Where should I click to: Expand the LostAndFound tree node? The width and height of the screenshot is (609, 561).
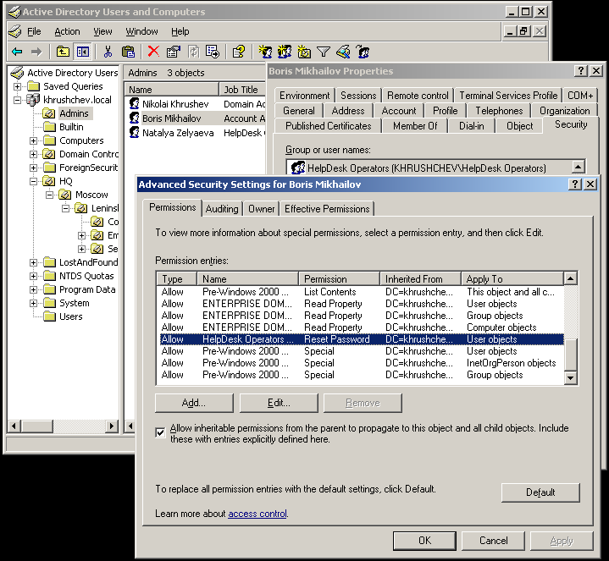pyautogui.click(x=33, y=262)
